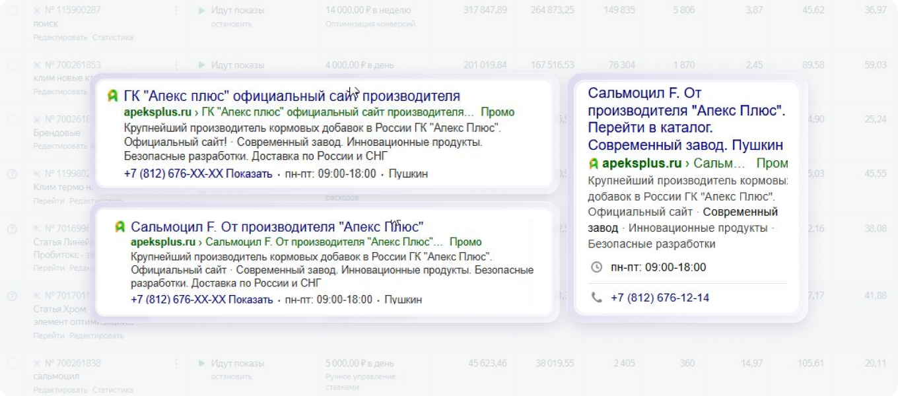Click Редактировать under the сальмоцил campaign
Viewport: 898px width, 396px height.
pos(61,390)
